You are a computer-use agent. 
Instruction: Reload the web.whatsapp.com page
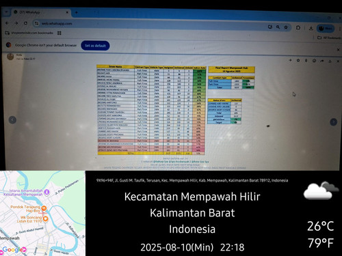pos(25,23)
